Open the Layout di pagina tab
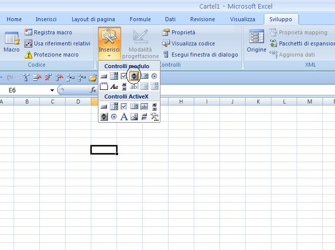335x250 pixels. click(93, 19)
